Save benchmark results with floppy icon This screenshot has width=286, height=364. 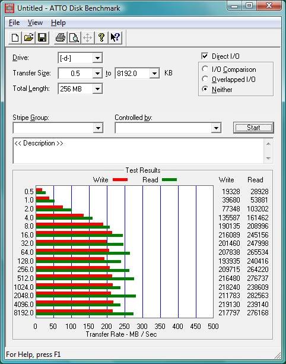click(x=42, y=37)
